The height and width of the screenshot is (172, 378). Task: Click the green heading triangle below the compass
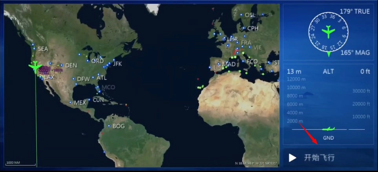tap(329, 54)
